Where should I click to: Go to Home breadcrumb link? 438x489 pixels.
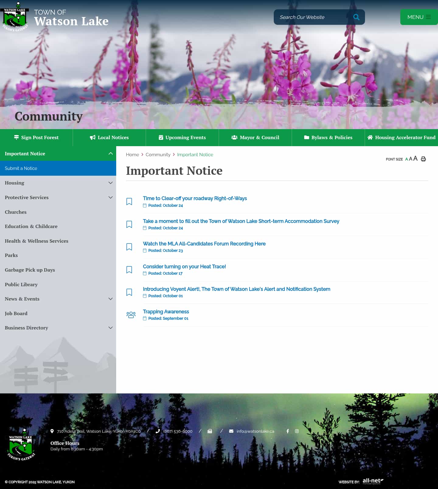[x=132, y=155]
